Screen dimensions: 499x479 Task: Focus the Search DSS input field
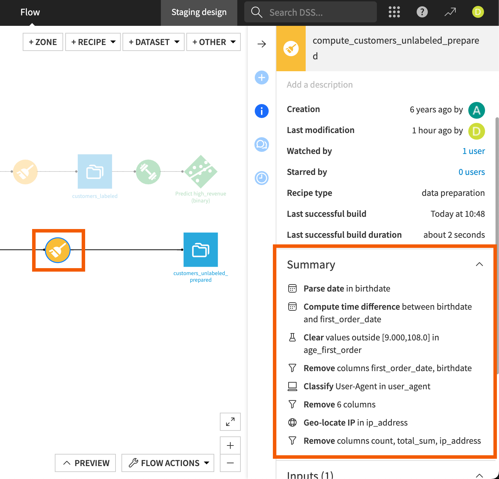pyautogui.click(x=311, y=12)
